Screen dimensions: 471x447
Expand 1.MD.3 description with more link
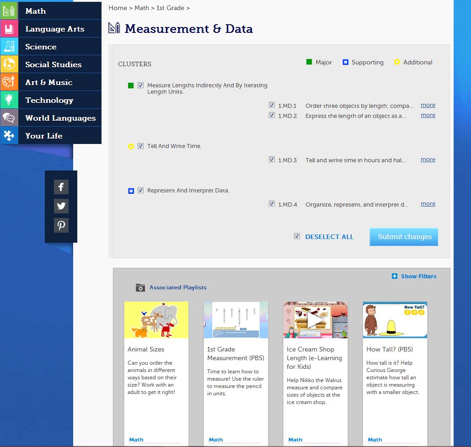(428, 160)
